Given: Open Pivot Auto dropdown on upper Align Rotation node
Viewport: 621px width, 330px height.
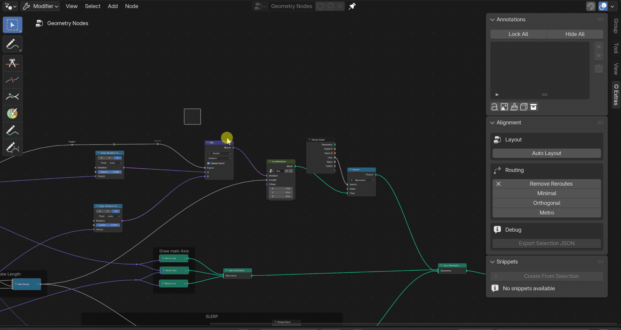Looking at the screenshot, I should (115, 163).
